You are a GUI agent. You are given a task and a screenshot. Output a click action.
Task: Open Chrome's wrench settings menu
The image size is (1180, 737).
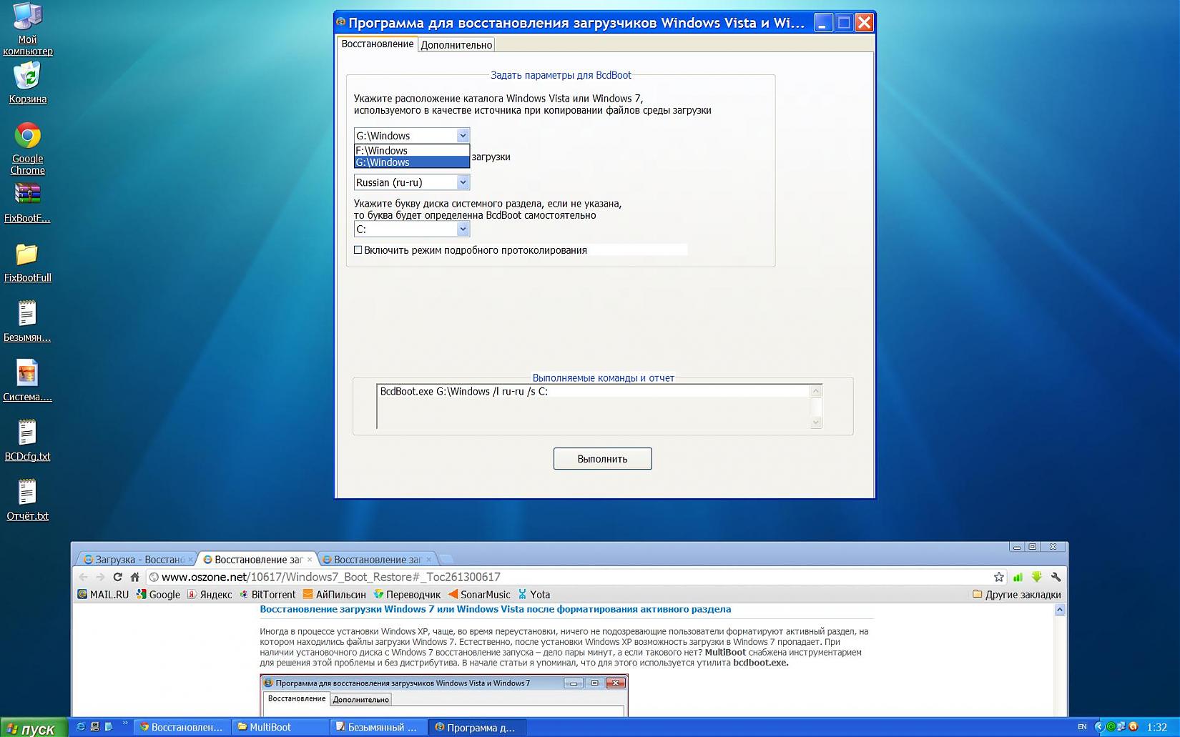[1056, 577]
